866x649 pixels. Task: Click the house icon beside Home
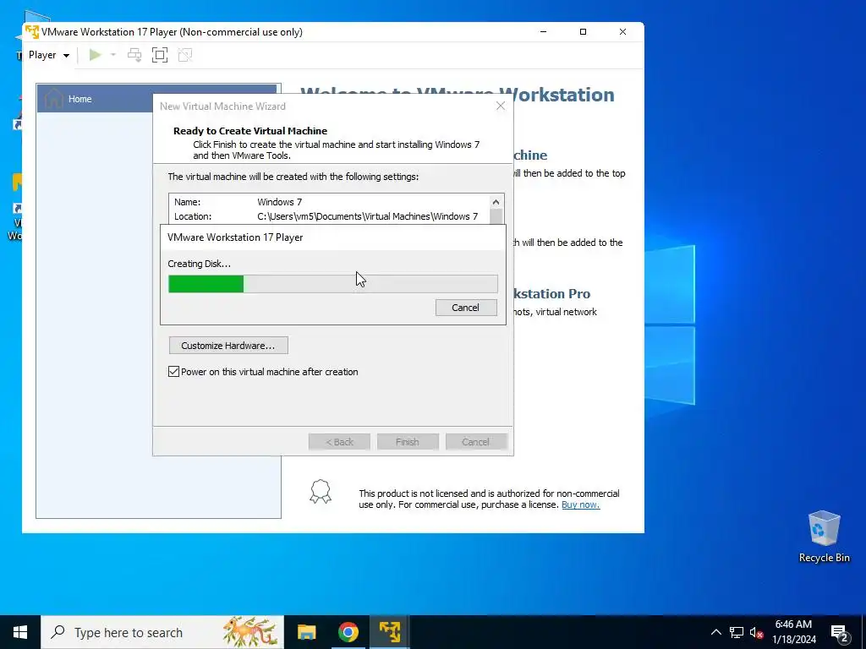[x=53, y=99]
